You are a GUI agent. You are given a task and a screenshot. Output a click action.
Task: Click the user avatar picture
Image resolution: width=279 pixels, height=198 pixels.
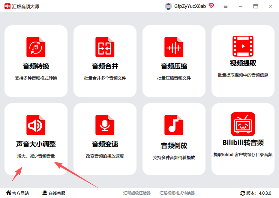click(x=168, y=6)
